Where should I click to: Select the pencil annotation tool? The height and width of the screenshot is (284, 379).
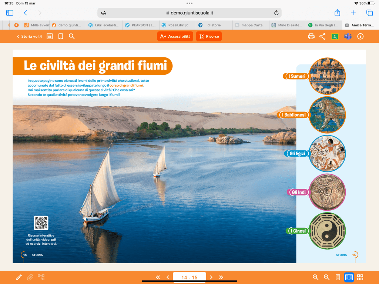(19, 277)
